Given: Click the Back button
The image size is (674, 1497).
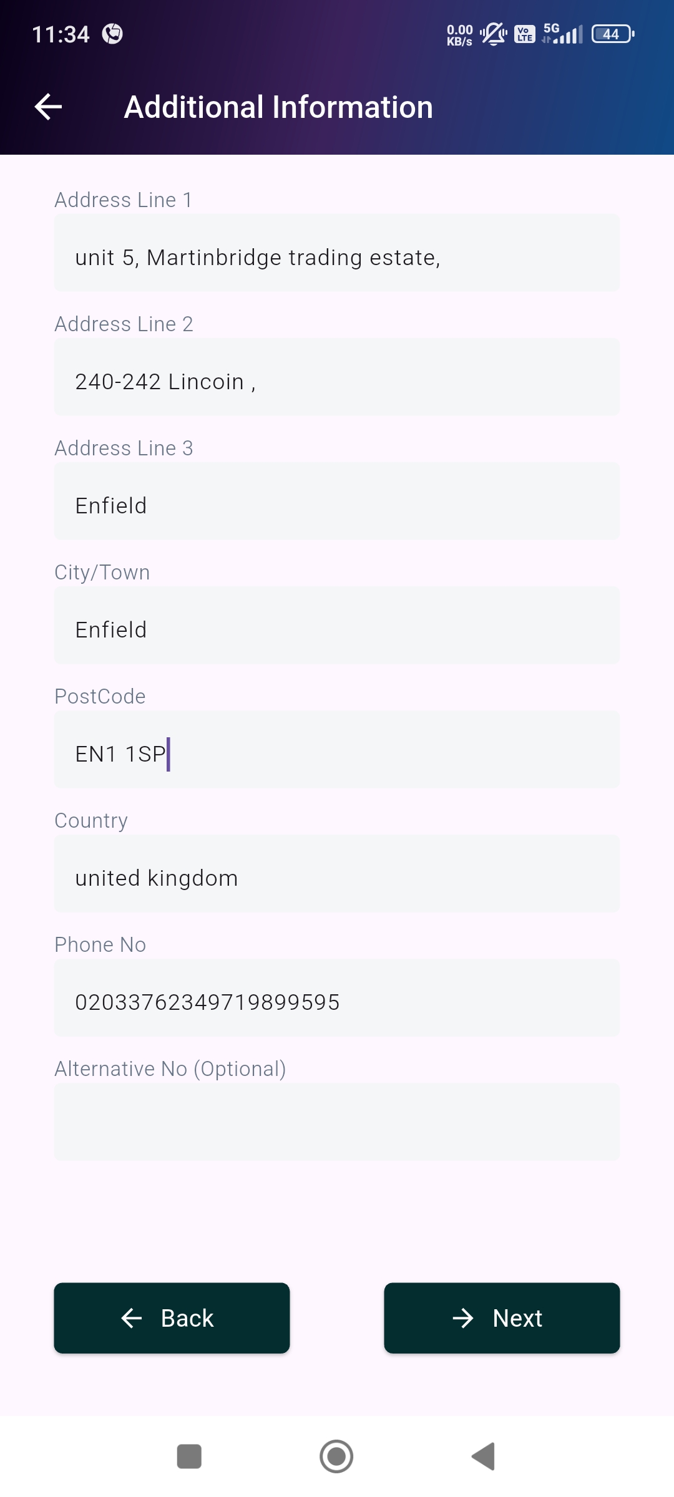Looking at the screenshot, I should coord(172,1318).
